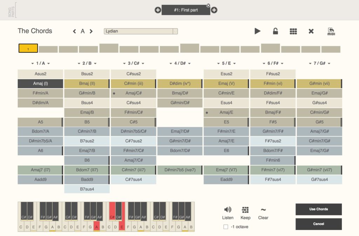Select the G#min (vii) chord
The image size is (359, 236).
319,84
